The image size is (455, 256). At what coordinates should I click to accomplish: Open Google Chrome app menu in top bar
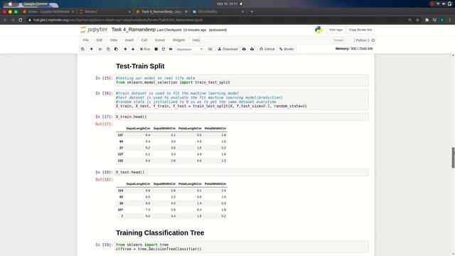click(36, 4)
